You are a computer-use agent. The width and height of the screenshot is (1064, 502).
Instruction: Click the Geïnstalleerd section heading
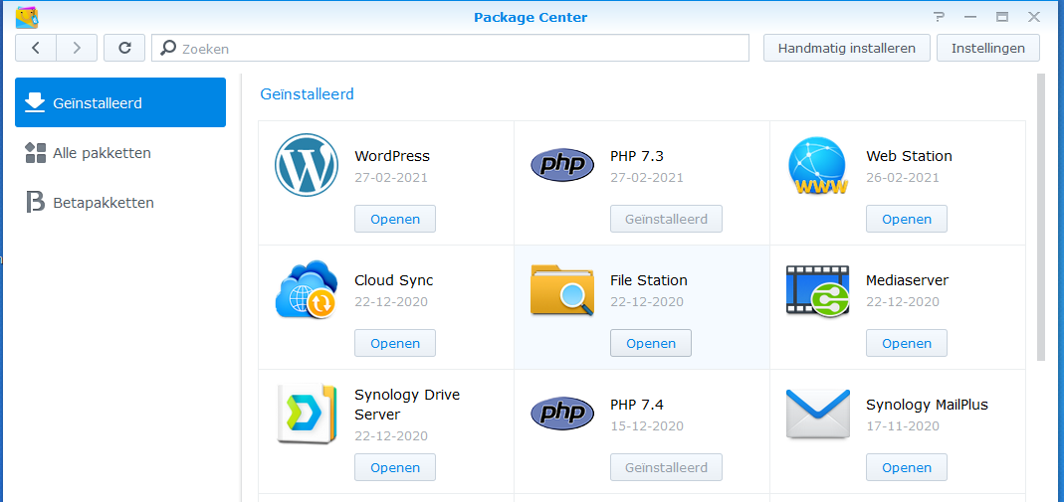click(308, 94)
